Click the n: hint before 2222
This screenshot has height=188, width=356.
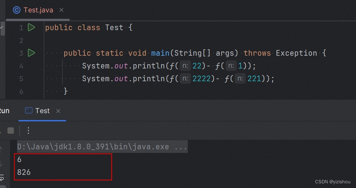point(185,79)
